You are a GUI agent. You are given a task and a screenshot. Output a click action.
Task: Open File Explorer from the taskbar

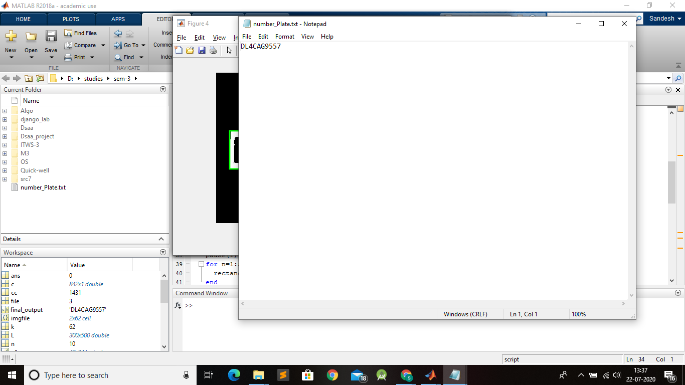tap(259, 375)
